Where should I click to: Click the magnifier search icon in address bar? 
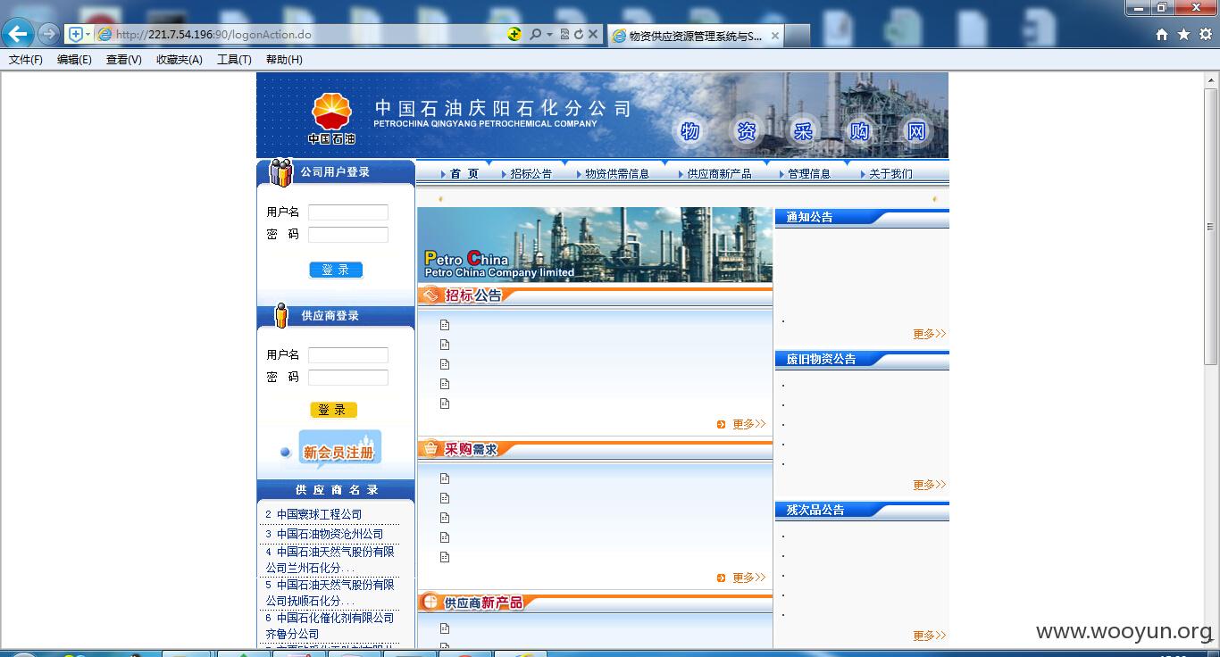536,34
